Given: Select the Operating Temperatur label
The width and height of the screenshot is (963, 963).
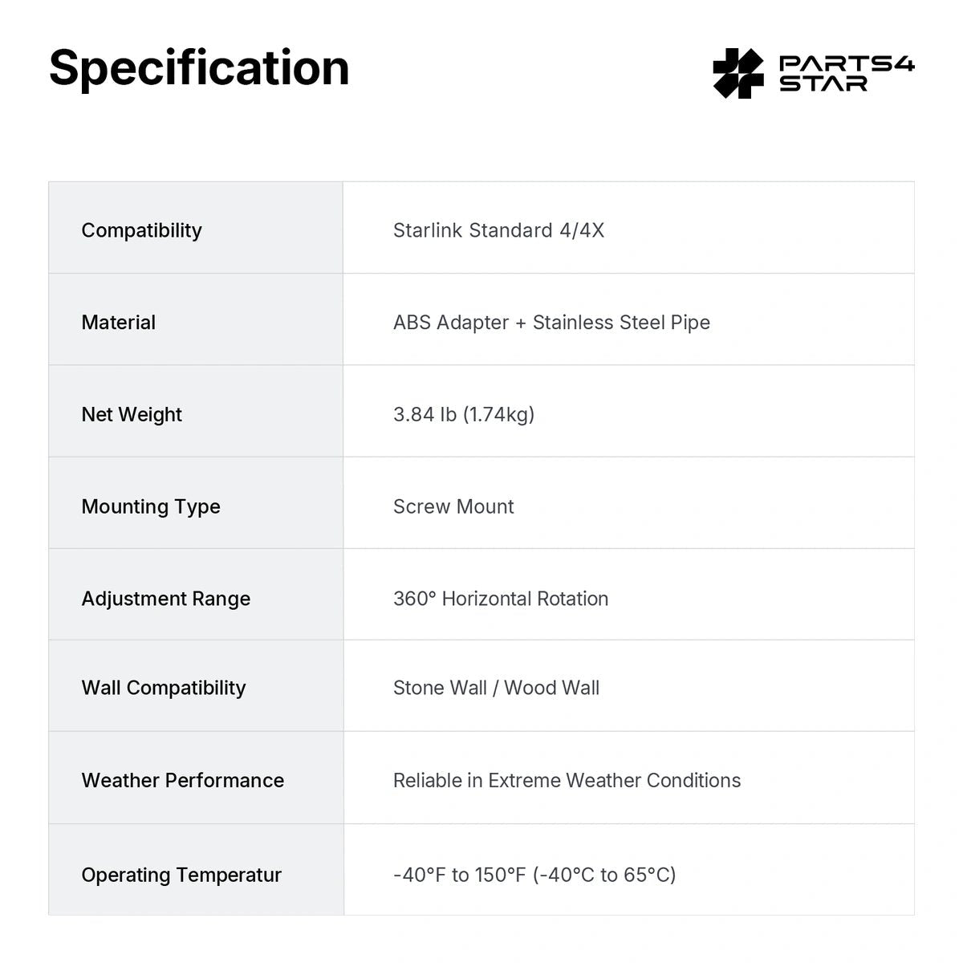Looking at the screenshot, I should (181, 876).
